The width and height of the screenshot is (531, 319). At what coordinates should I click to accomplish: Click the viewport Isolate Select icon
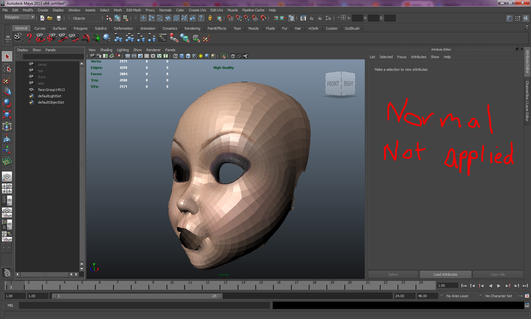[223, 56]
